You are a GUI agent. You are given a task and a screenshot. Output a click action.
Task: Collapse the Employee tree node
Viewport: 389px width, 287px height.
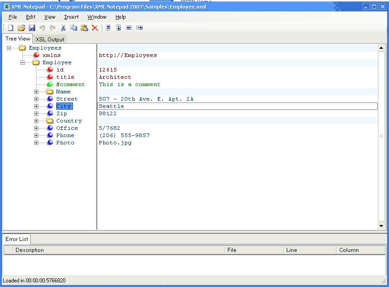[x=23, y=62]
